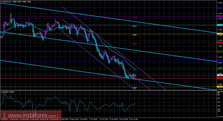Click the 30 Sep 12:00 time axis label
This screenshot has height=121, width=223.
click(74, 119)
